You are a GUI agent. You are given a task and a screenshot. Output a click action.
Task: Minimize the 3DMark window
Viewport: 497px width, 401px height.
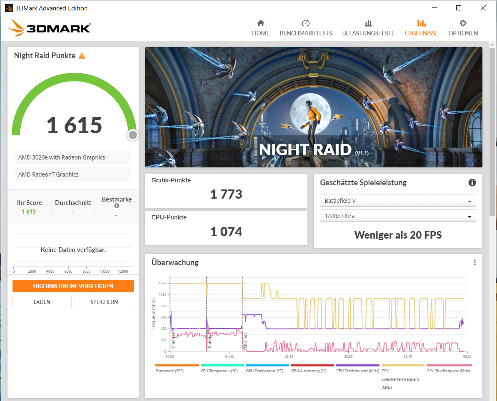click(x=434, y=8)
